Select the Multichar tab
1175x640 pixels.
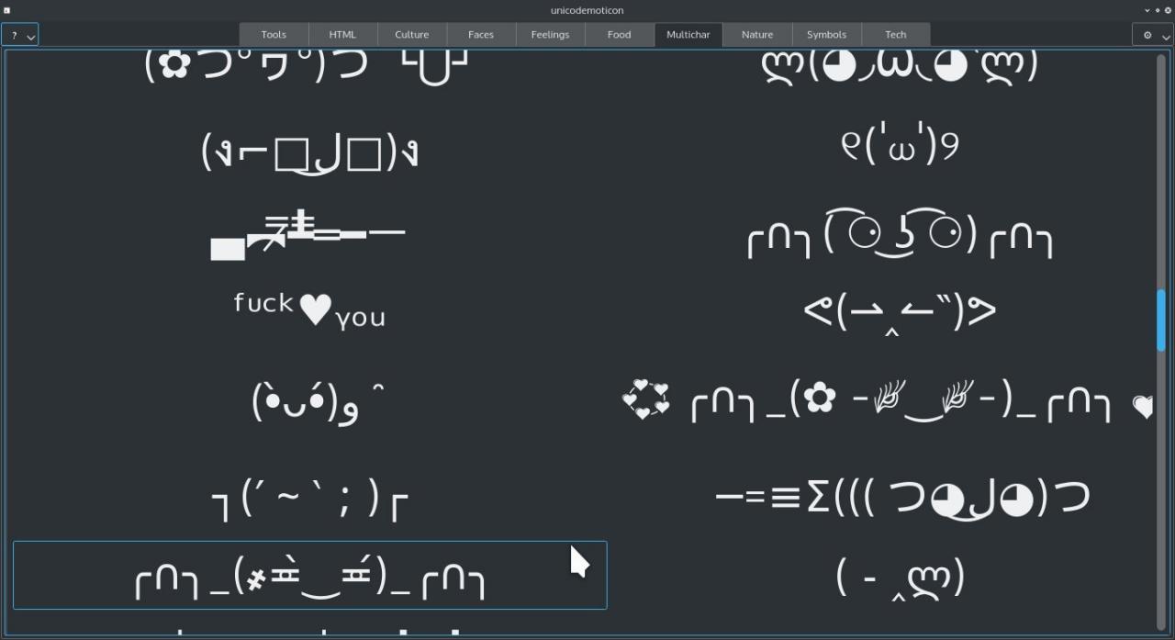(688, 35)
